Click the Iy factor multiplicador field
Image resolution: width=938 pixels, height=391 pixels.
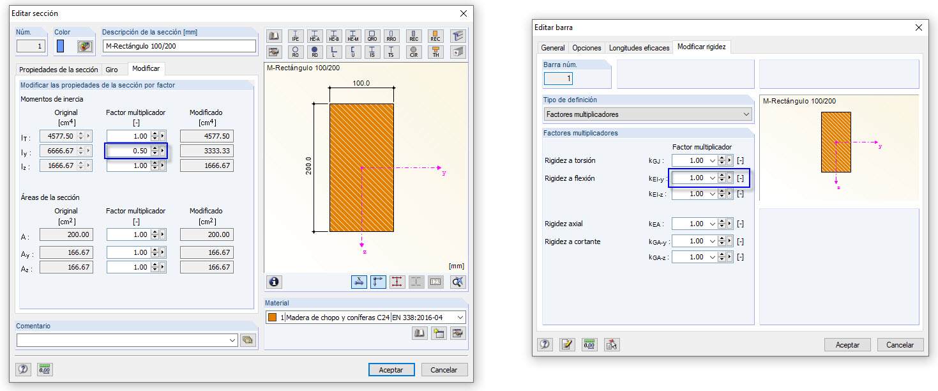tap(129, 151)
